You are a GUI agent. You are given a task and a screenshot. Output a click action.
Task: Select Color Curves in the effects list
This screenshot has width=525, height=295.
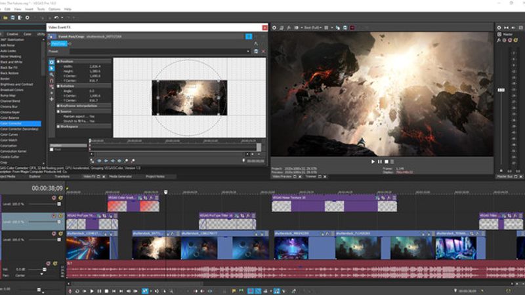[9, 134]
